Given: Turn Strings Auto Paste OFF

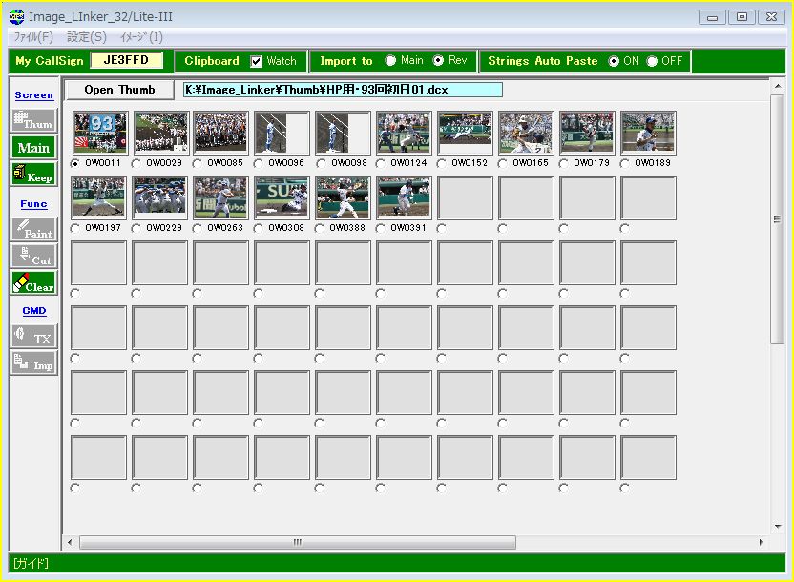Looking at the screenshot, I should pyautogui.click(x=652, y=61).
